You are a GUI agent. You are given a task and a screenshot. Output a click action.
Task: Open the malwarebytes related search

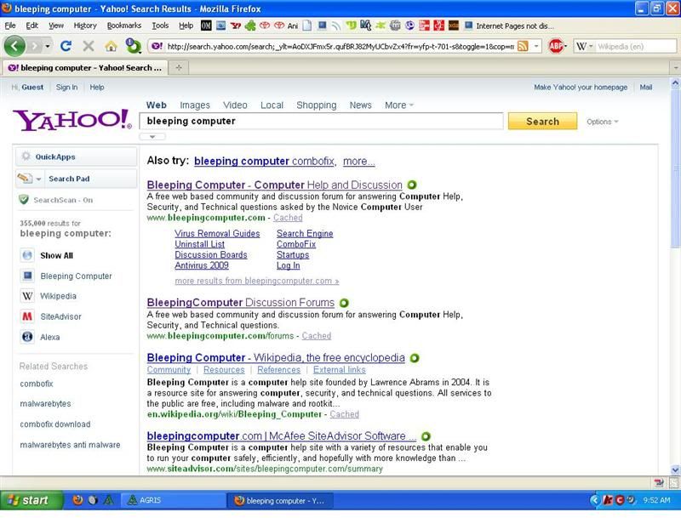(45, 403)
